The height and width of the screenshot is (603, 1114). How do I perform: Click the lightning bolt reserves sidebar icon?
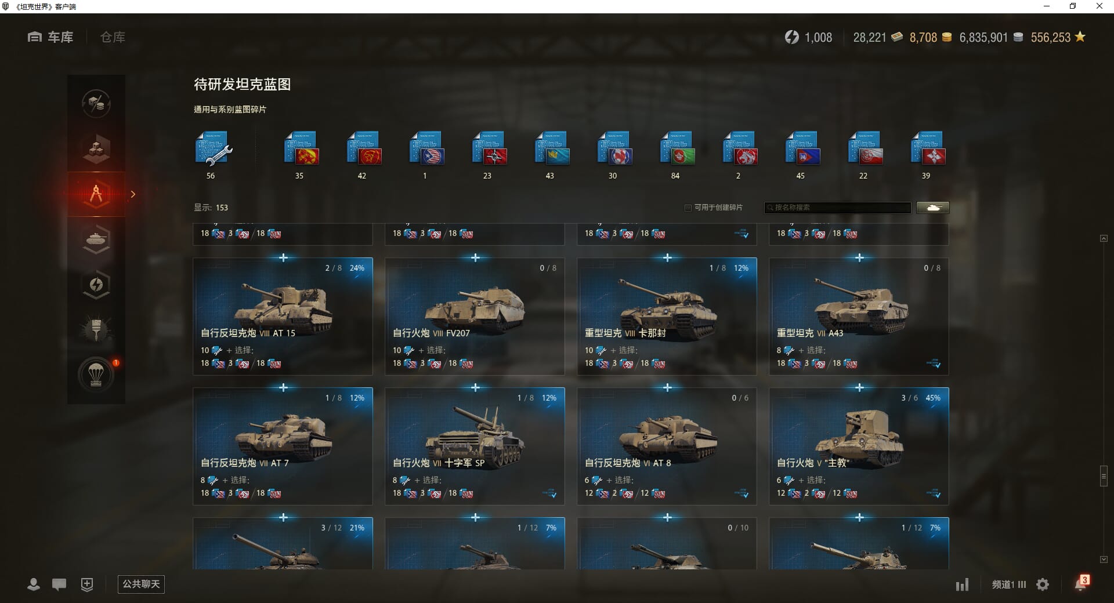(x=96, y=284)
